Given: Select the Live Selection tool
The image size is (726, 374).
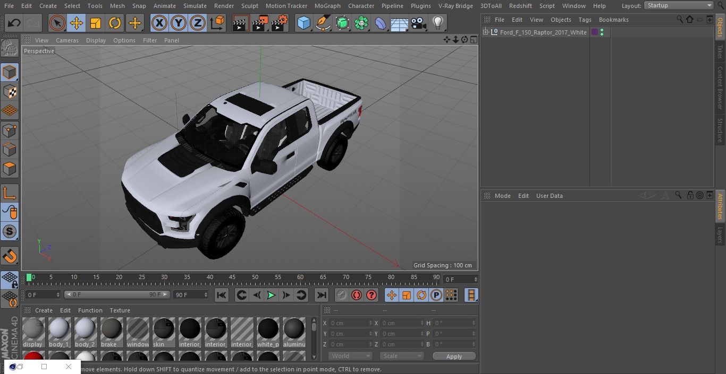Looking at the screenshot, I should [x=57, y=23].
